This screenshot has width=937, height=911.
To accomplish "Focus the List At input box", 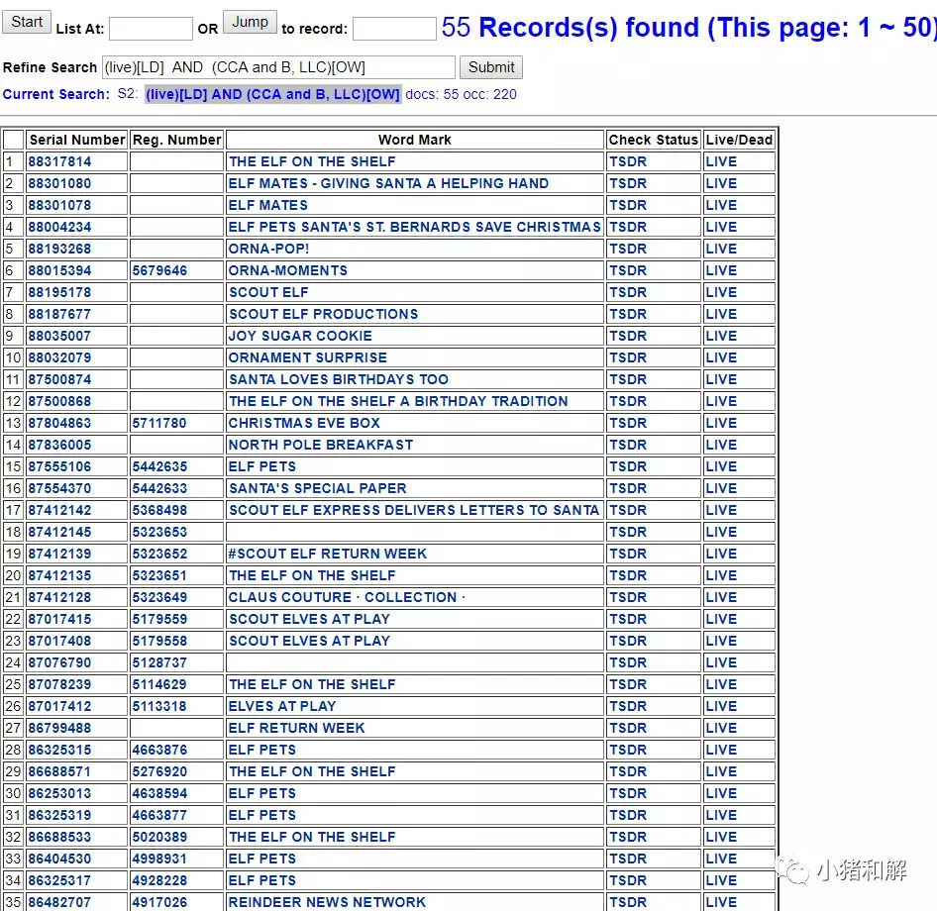I will click(x=152, y=29).
